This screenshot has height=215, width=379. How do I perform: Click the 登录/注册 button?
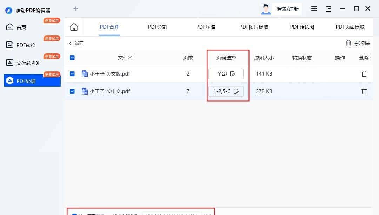[288, 9]
